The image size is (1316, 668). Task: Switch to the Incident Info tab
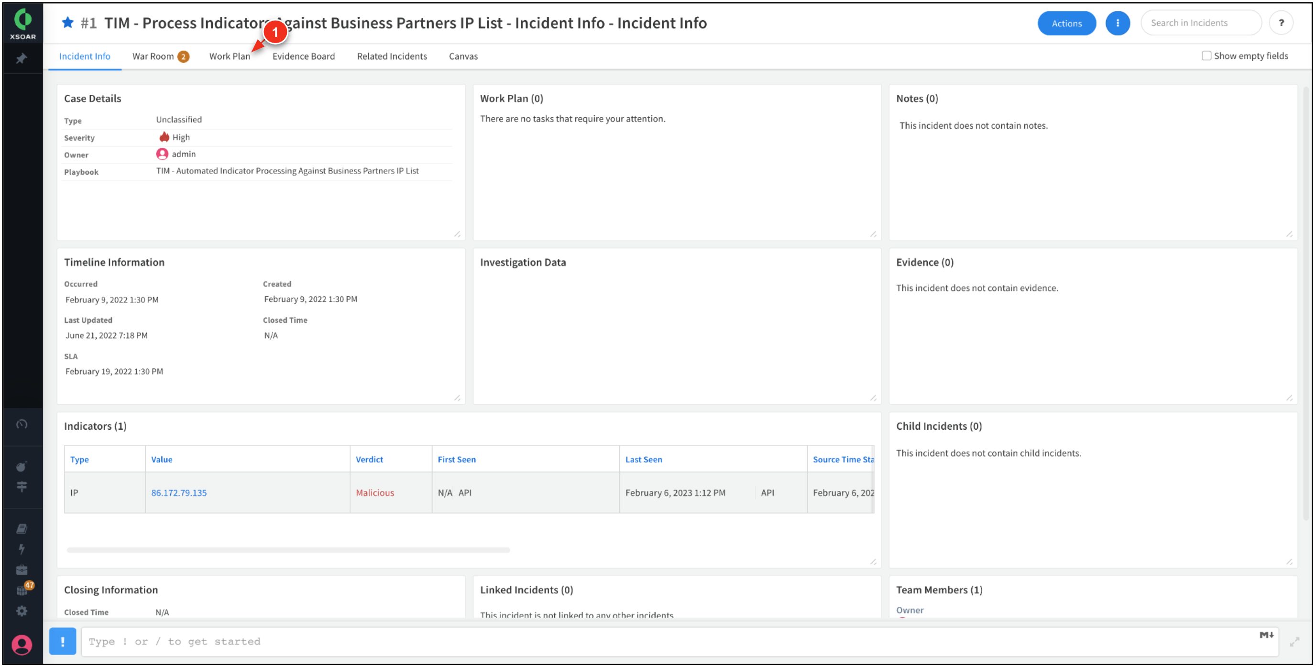84,56
